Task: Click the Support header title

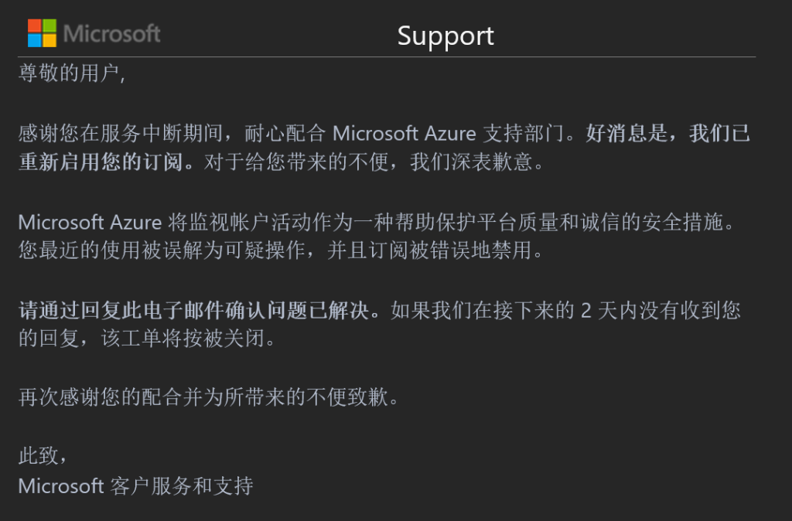Action: point(445,36)
